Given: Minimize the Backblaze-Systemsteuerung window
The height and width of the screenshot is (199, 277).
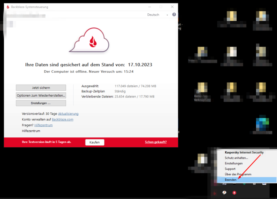Looking at the screenshot, I should (x=150, y=7).
